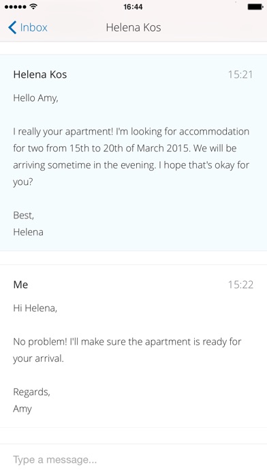
Task: Tap the Helena Kos conversation title
Action: [133, 27]
